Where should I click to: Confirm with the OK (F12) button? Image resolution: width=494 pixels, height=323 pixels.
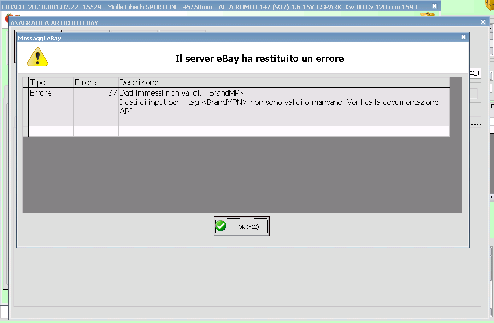click(241, 226)
